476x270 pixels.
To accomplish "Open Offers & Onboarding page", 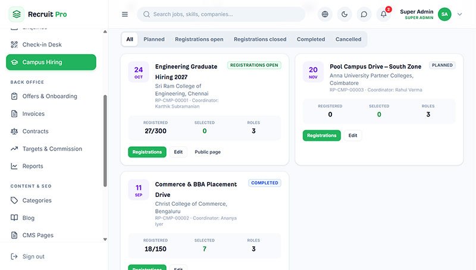I will [51, 96].
